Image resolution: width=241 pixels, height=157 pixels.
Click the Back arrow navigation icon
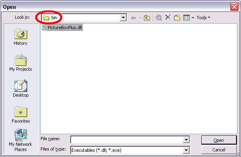134,18
